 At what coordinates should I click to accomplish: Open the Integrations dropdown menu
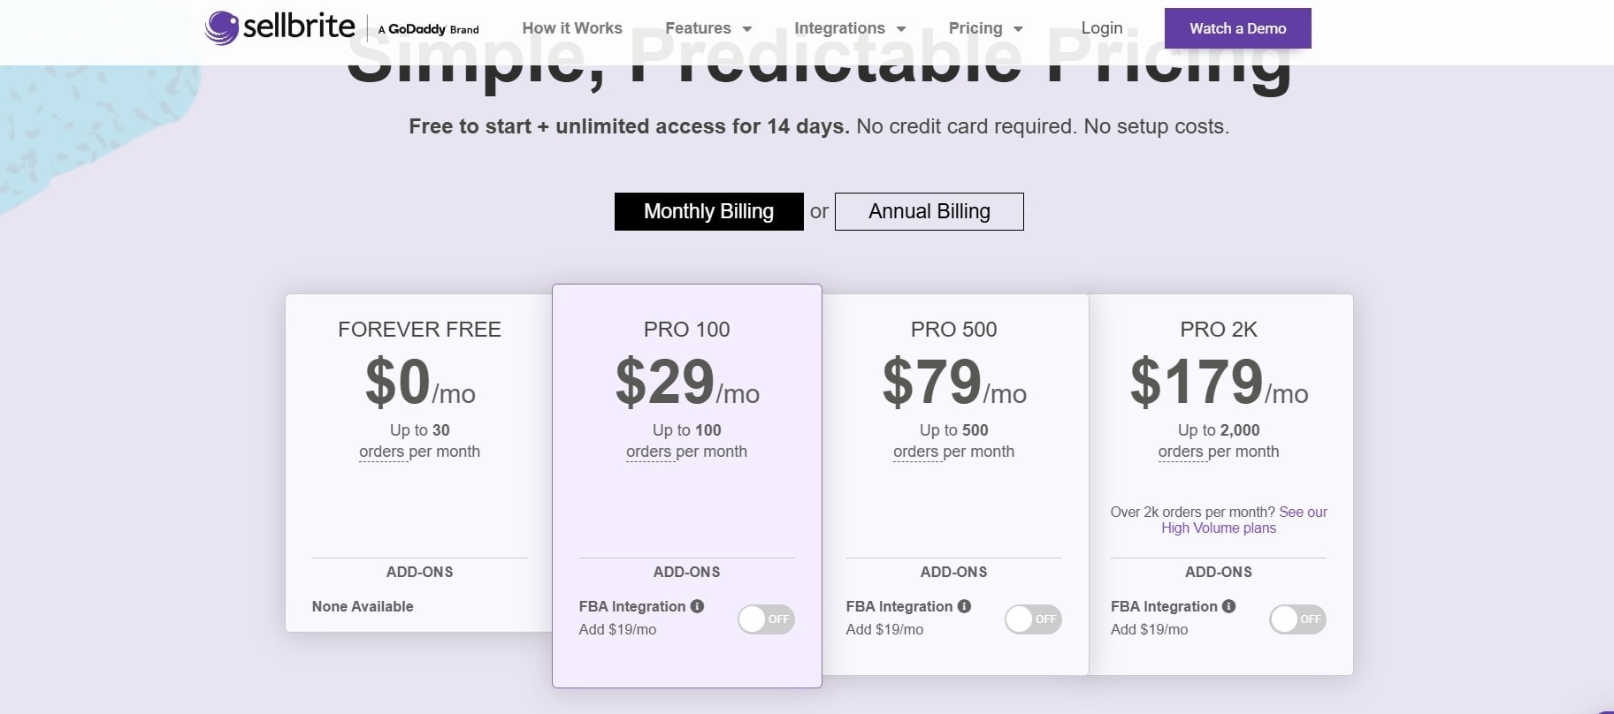point(848,27)
